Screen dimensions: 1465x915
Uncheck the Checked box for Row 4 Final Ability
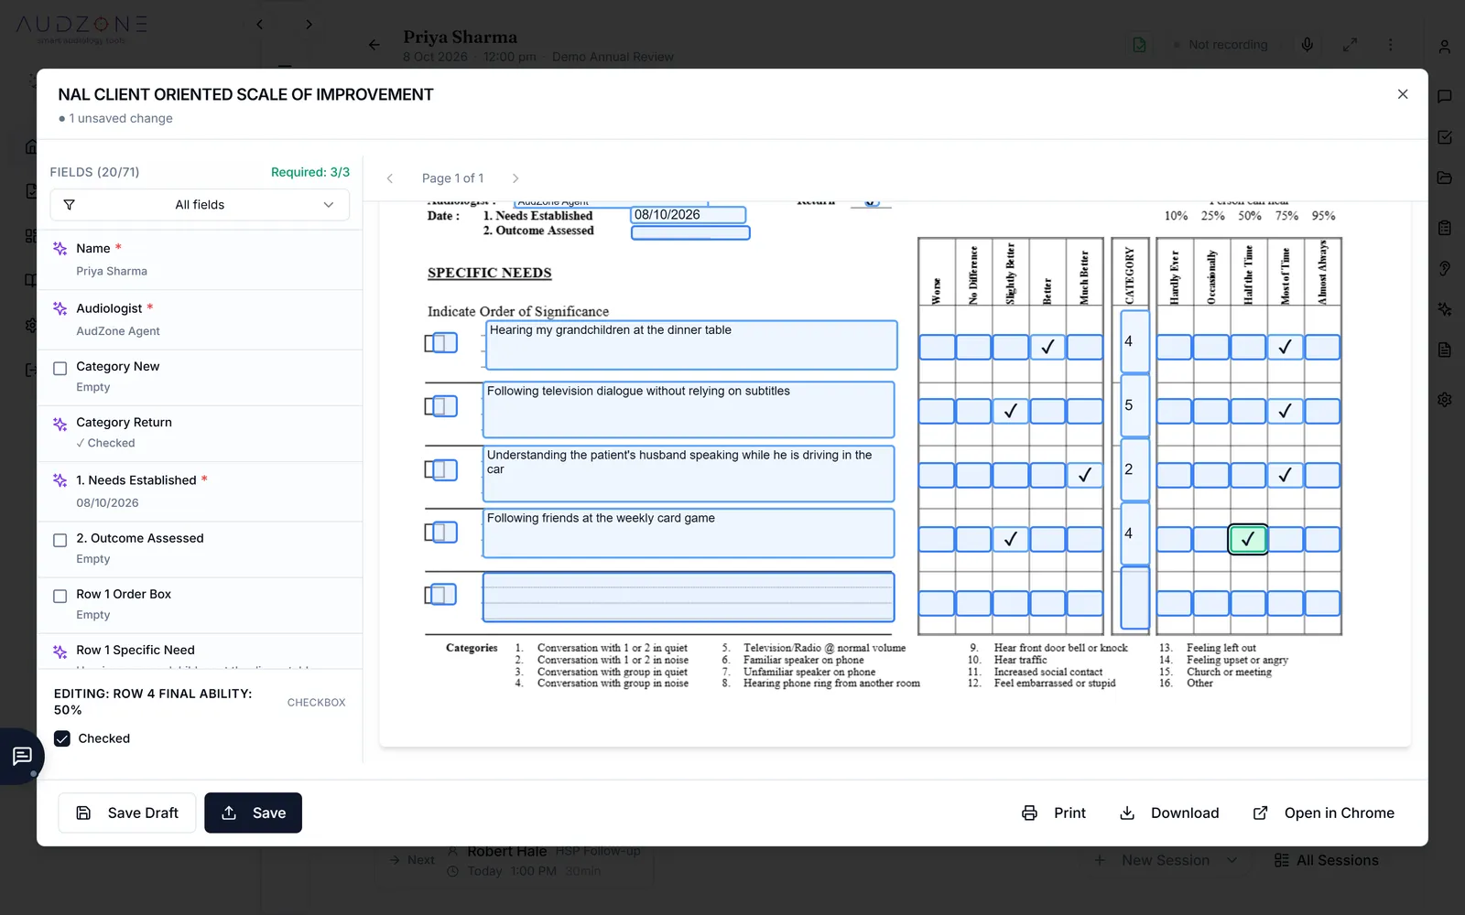(62, 738)
